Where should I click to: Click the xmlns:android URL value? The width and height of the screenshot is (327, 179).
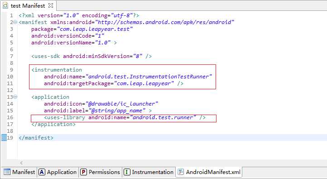click(165, 22)
